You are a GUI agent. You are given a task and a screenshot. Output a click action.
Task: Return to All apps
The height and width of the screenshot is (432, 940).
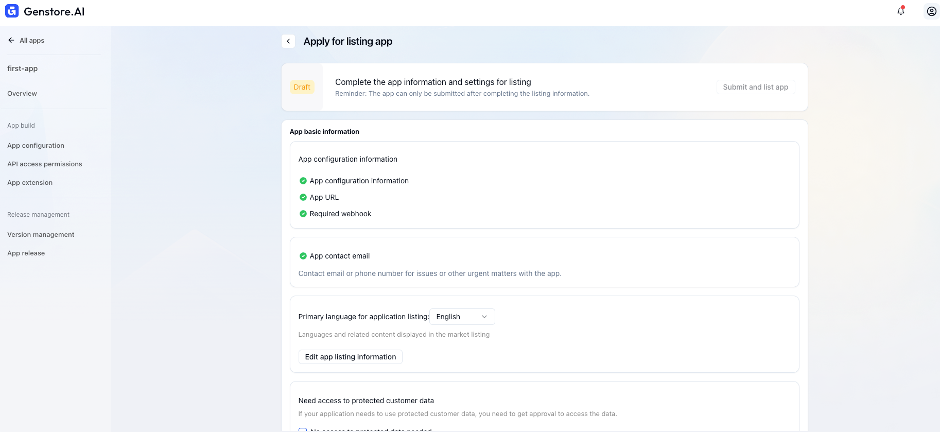[x=32, y=40]
